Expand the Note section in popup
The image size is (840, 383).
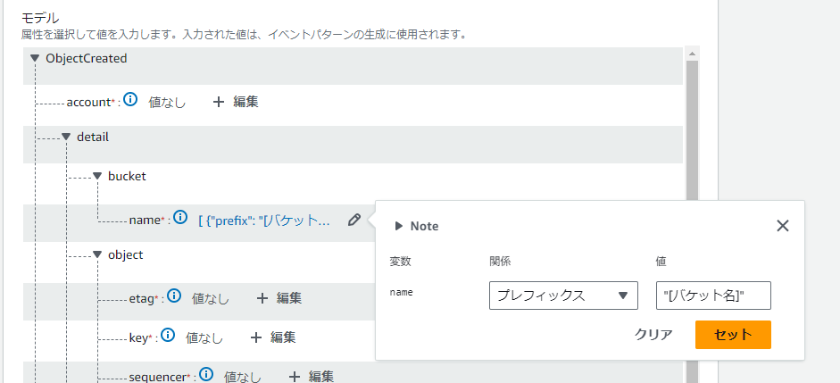[399, 226]
